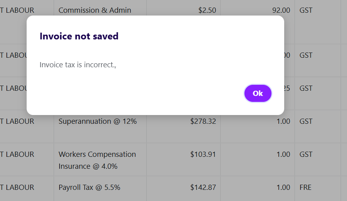347x201 pixels.
Task: Click the Workers Compensation Insurance description cell
Action: click(x=97, y=160)
